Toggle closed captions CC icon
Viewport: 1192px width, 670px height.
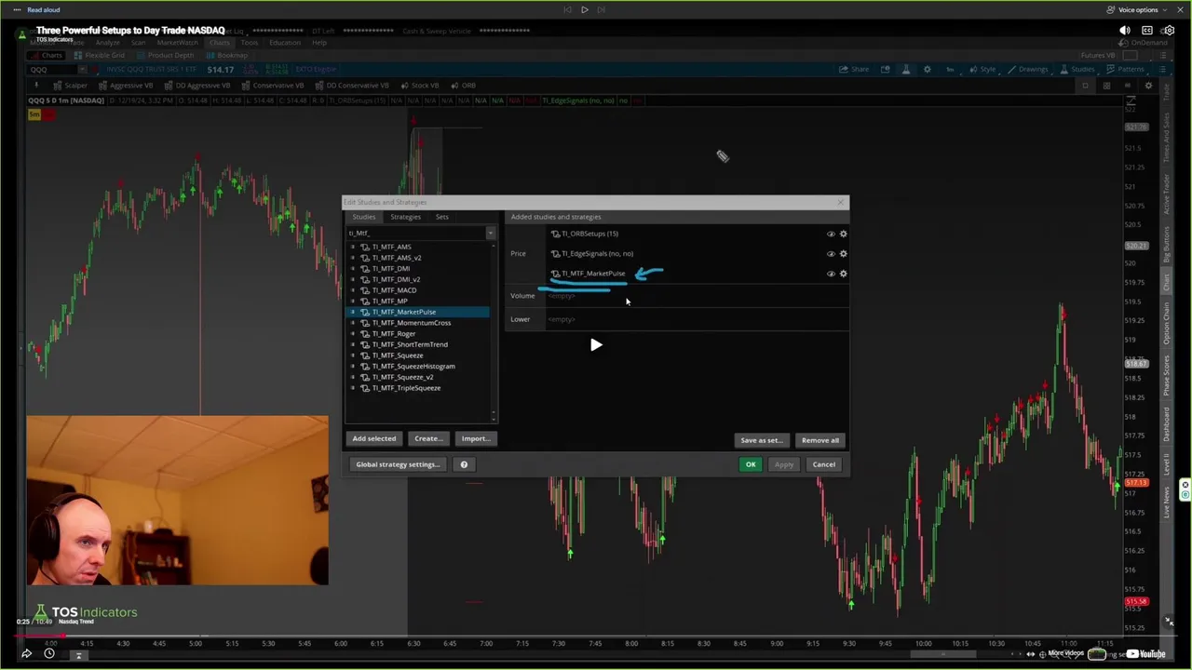(1147, 31)
